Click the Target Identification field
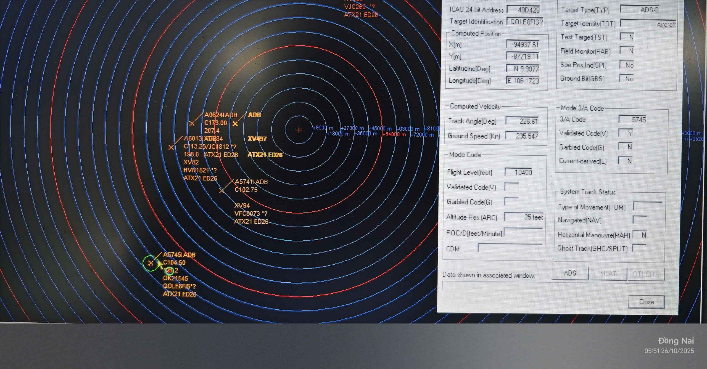707x369 pixels. (x=525, y=22)
